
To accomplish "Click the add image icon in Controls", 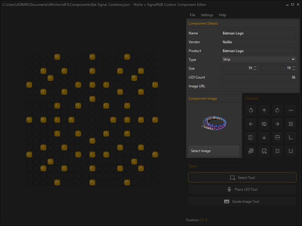I will point(264,151).
